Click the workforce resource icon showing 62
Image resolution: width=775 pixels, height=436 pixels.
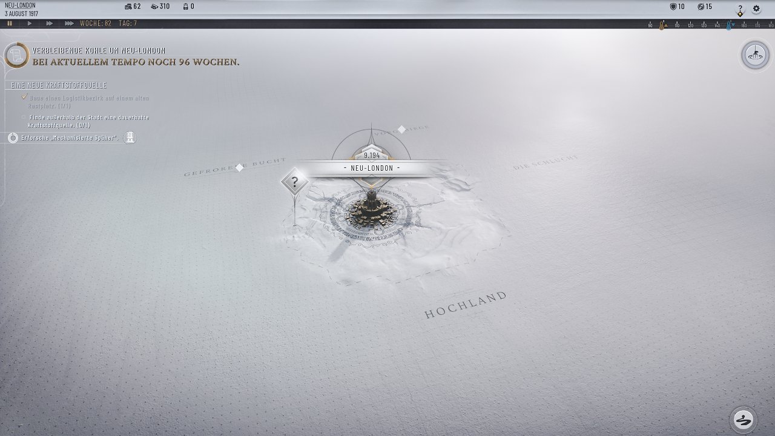[128, 7]
